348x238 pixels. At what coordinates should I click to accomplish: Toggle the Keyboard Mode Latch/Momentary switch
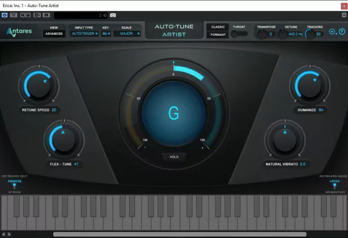tap(335, 186)
